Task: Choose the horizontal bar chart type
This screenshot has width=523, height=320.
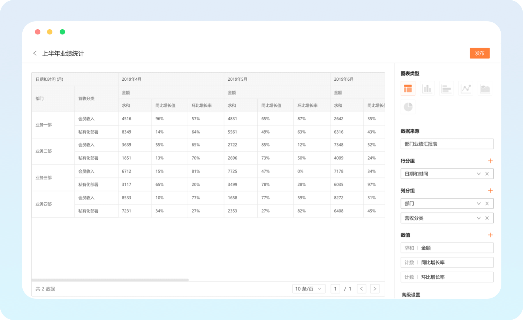Action: (x=446, y=89)
